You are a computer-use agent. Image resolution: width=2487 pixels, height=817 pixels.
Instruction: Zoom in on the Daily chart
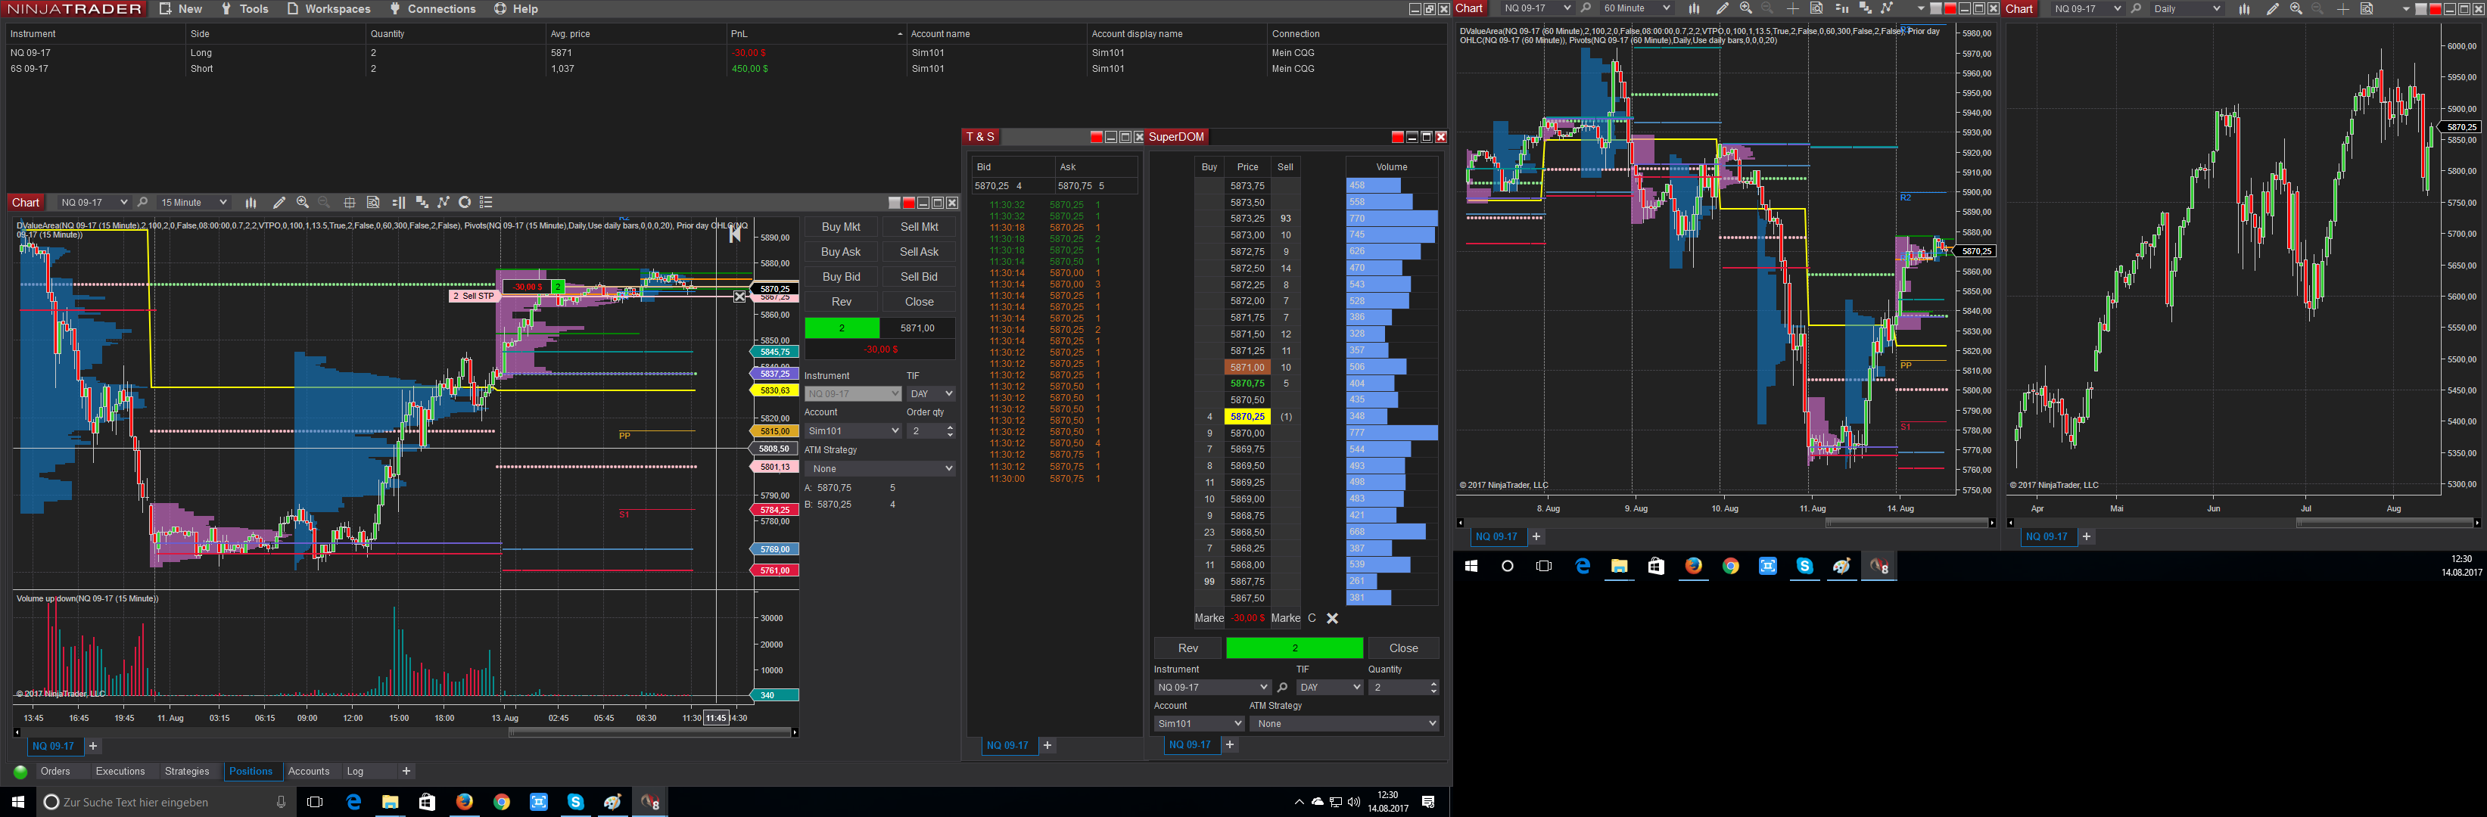tap(2296, 8)
